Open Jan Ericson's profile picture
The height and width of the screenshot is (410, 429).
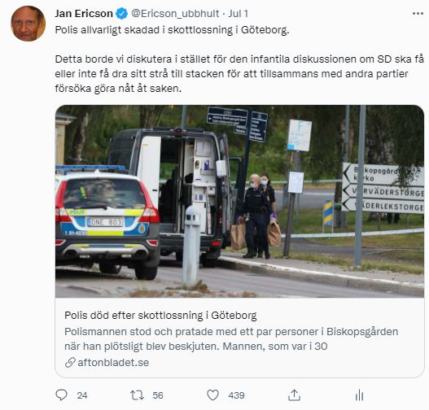(x=28, y=24)
